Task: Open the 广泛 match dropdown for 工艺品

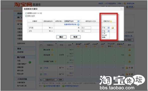Action: pos(106,28)
